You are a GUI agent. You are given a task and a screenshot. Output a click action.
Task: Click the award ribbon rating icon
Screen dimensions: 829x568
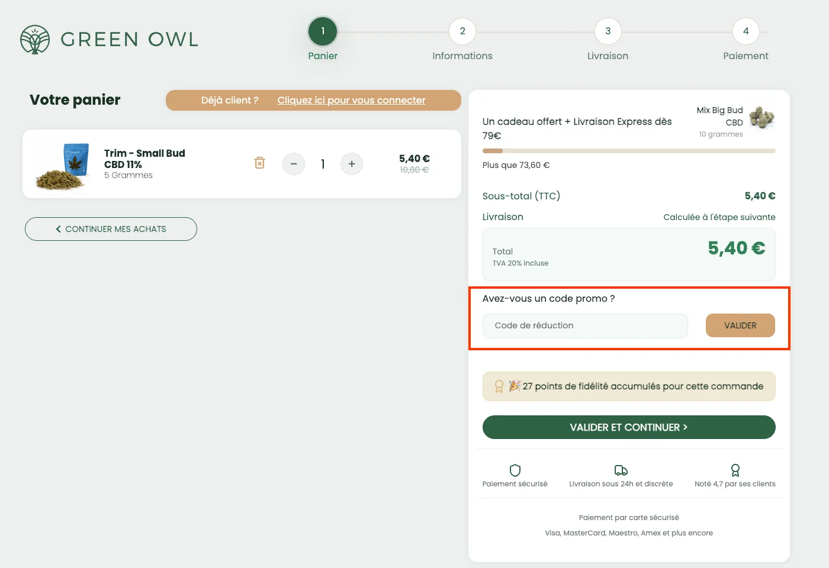click(x=735, y=470)
